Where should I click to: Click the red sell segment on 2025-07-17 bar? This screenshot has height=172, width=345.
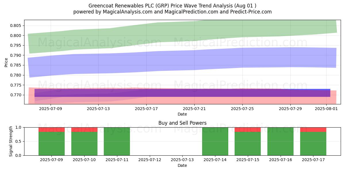click(313, 130)
